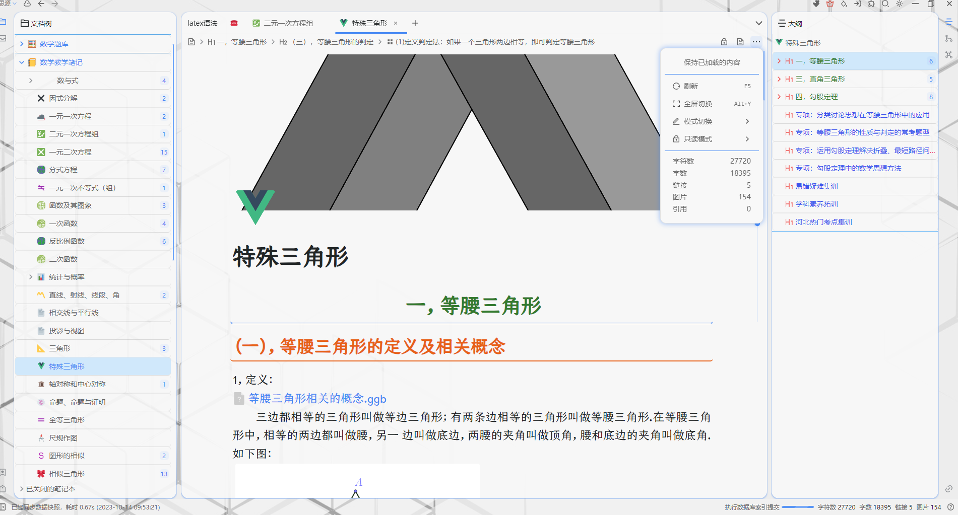This screenshot has height=515, width=958.
Task: Open global search with the magnifier icon
Action: 885,4
